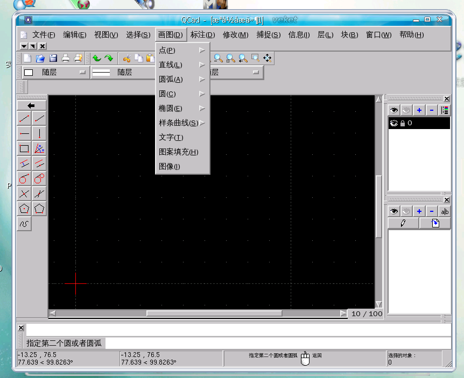Toggle visibility of layer 0
The image size is (464, 378).
[x=394, y=123]
